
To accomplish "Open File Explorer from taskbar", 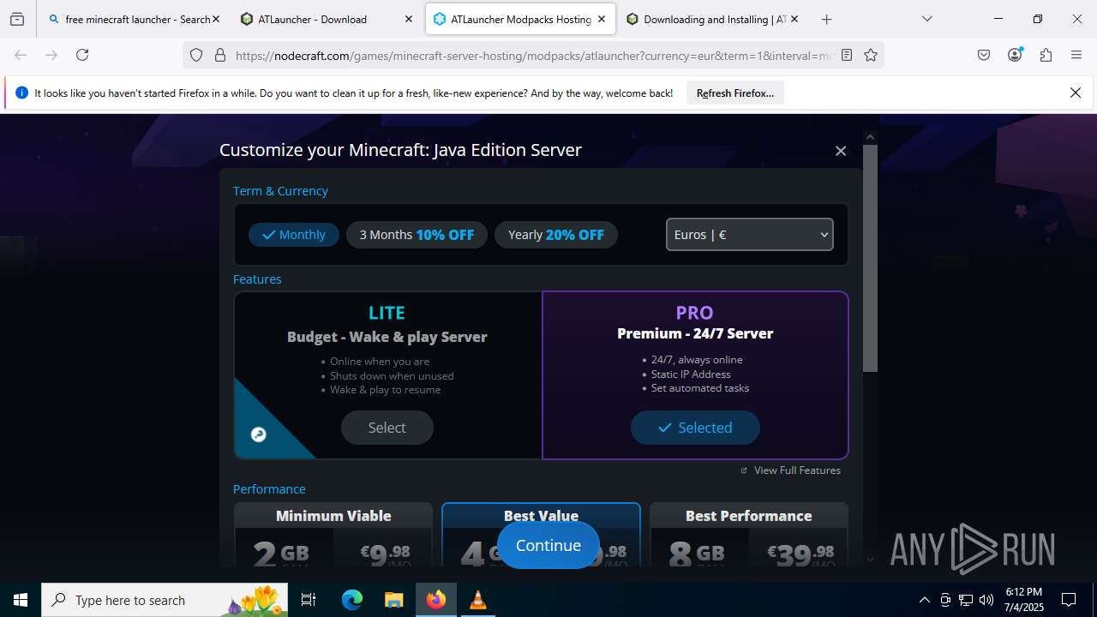I will point(393,600).
